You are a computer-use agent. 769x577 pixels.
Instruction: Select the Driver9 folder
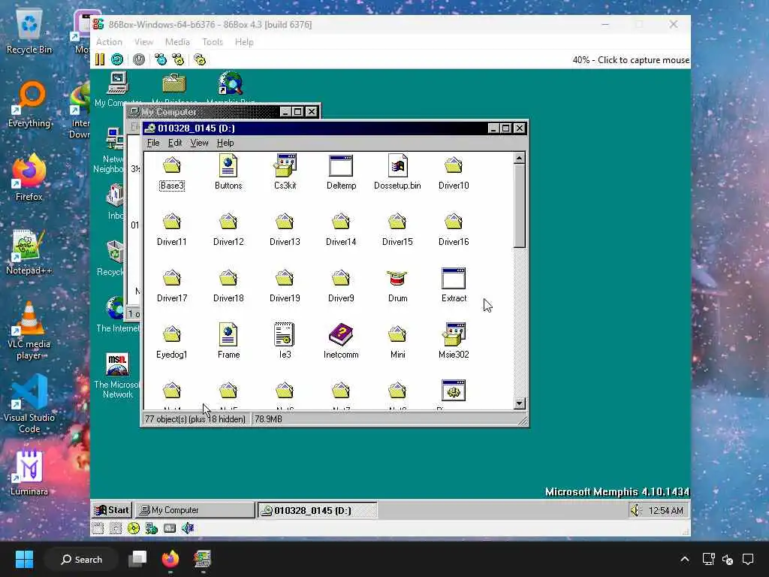click(x=341, y=285)
